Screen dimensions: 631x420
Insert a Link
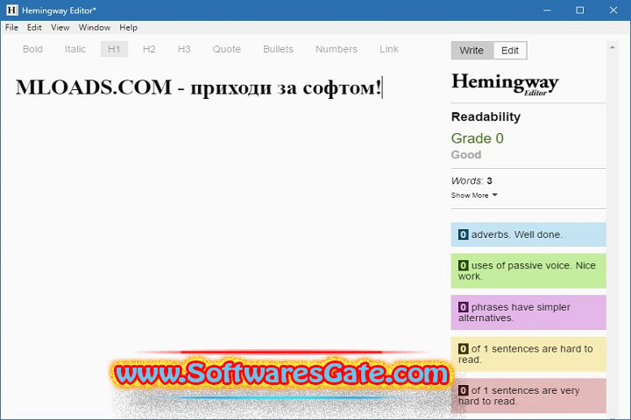(389, 49)
